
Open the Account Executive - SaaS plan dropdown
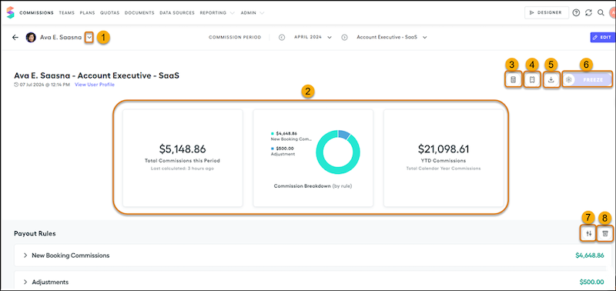point(392,37)
